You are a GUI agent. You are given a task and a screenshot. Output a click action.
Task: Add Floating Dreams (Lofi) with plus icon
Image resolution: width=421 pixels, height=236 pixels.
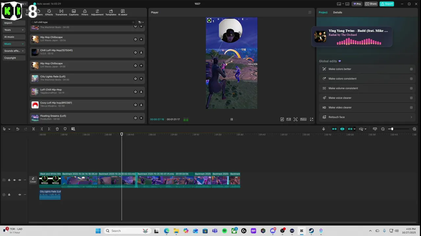pyautogui.click(x=141, y=118)
